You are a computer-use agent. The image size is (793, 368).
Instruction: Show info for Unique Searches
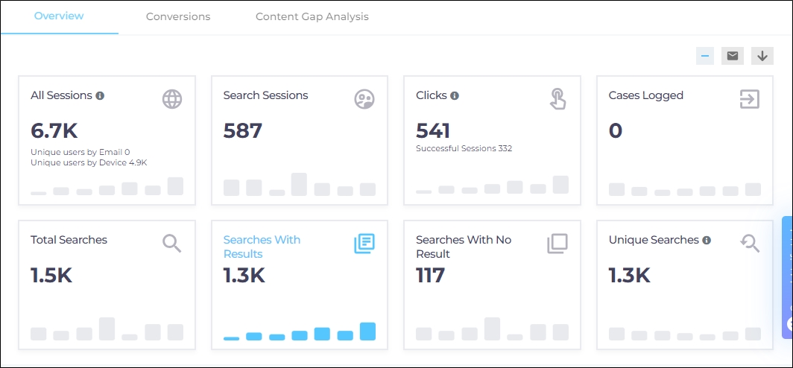tap(707, 240)
